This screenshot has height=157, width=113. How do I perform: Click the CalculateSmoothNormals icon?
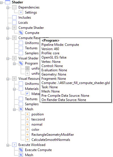27,139
